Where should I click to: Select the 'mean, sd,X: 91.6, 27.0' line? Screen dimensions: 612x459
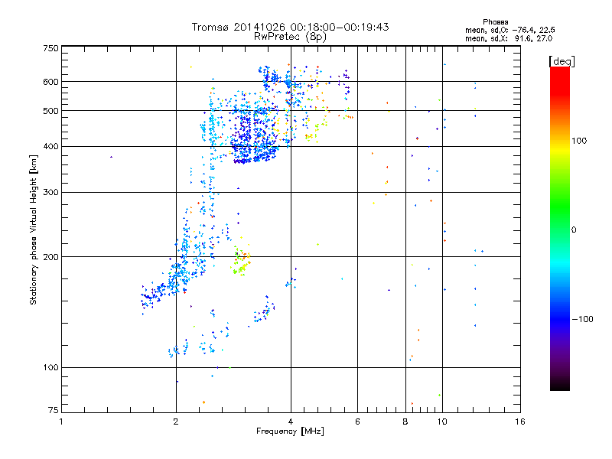[x=509, y=38]
